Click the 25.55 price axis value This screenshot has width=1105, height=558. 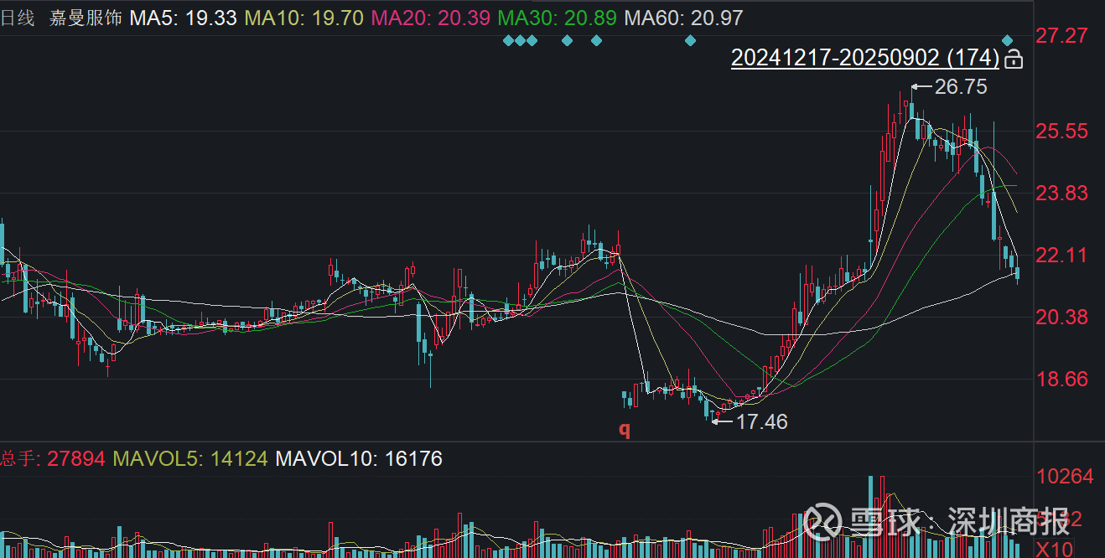(1061, 131)
